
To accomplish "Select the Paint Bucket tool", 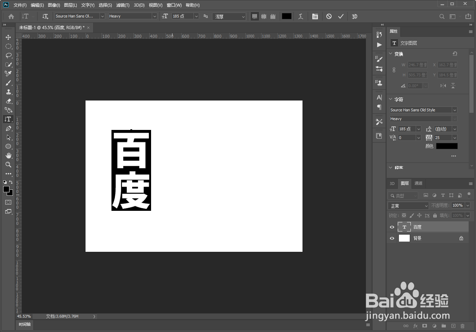I will 8,110.
